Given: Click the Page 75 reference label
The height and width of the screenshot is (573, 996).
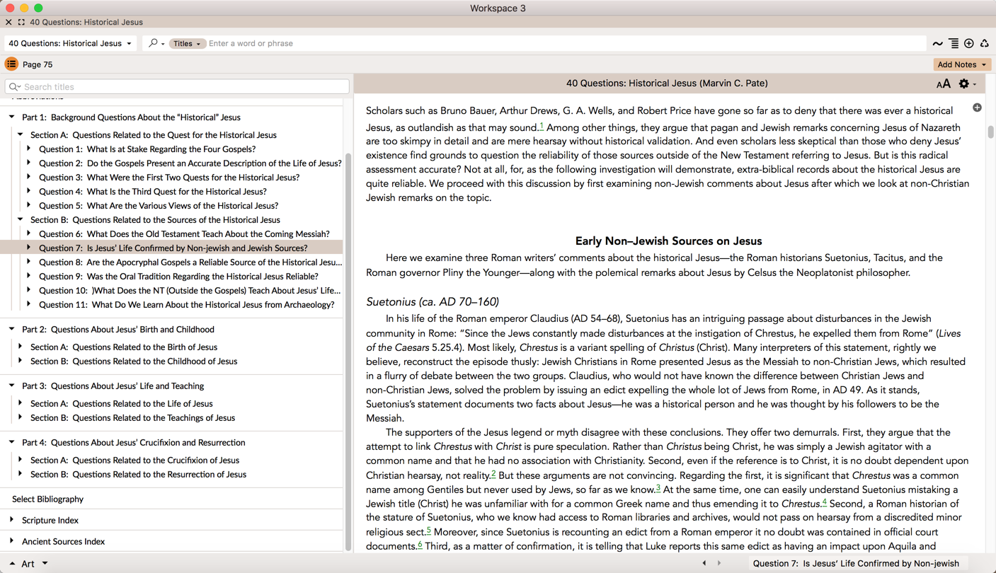Looking at the screenshot, I should pos(38,64).
